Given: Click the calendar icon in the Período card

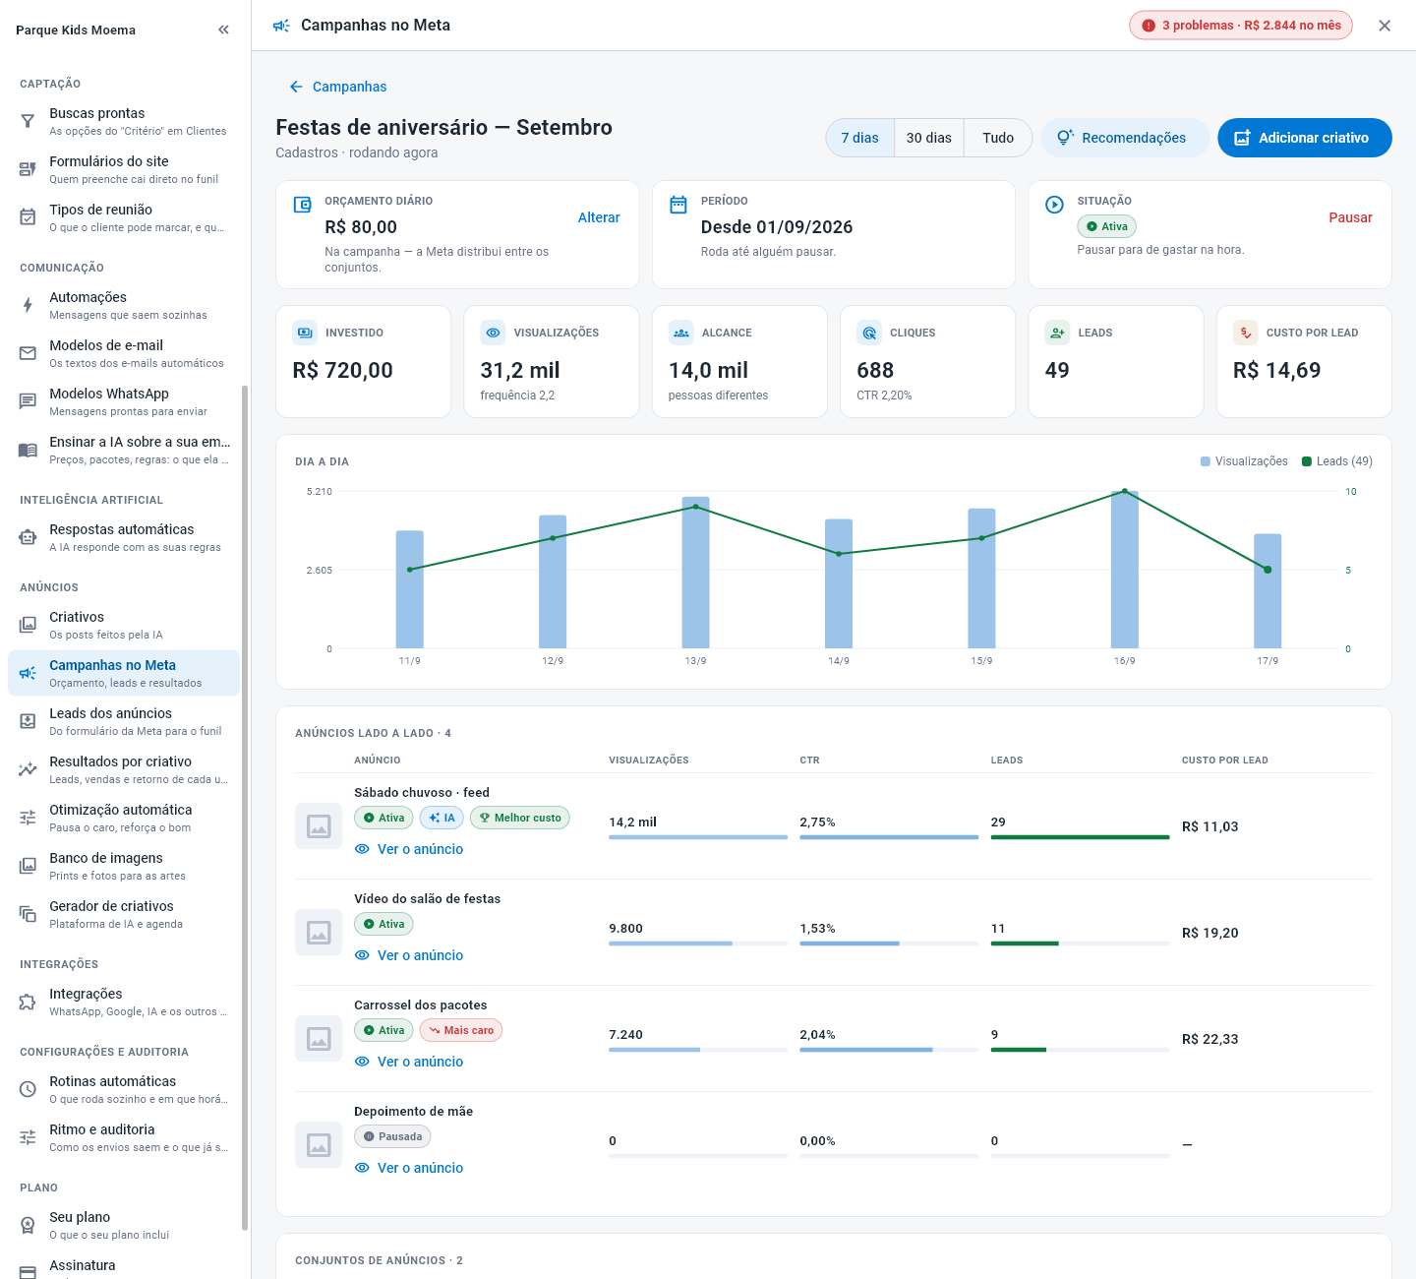Looking at the screenshot, I should 678,205.
